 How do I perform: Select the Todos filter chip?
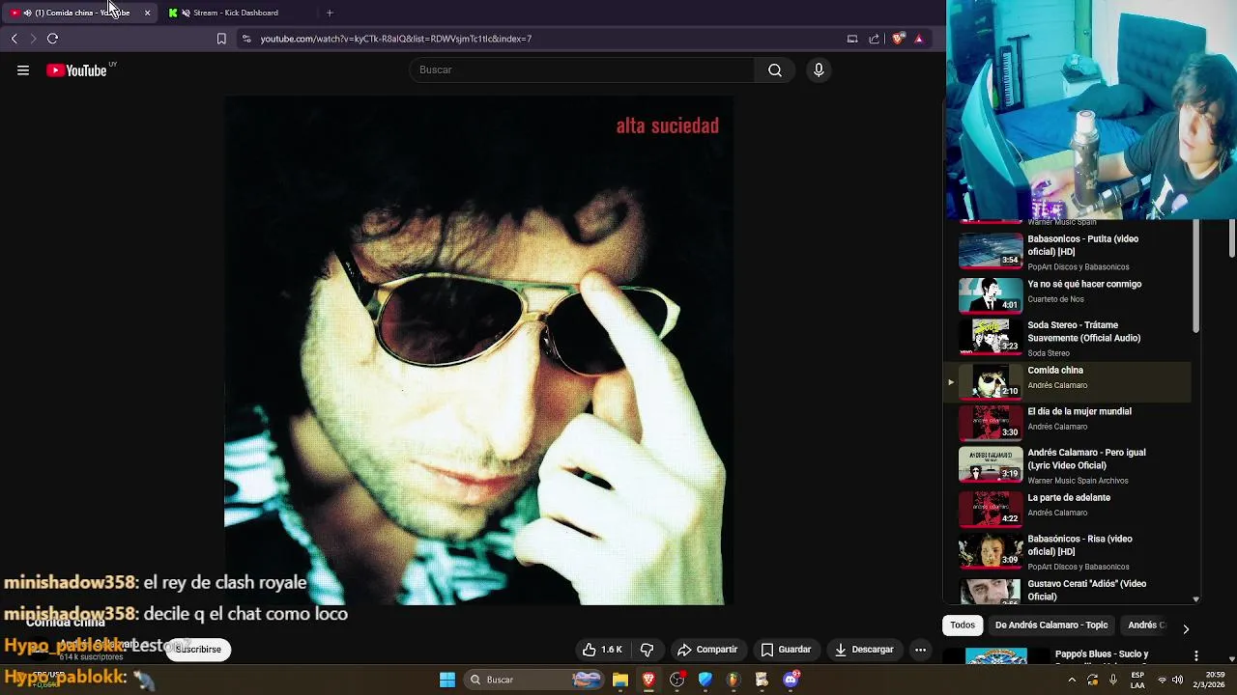[x=963, y=625]
